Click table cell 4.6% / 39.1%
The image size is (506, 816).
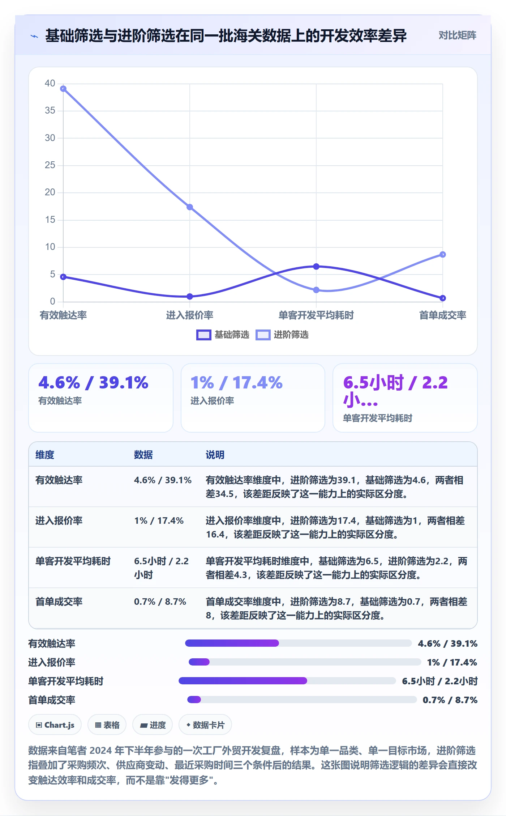point(163,480)
